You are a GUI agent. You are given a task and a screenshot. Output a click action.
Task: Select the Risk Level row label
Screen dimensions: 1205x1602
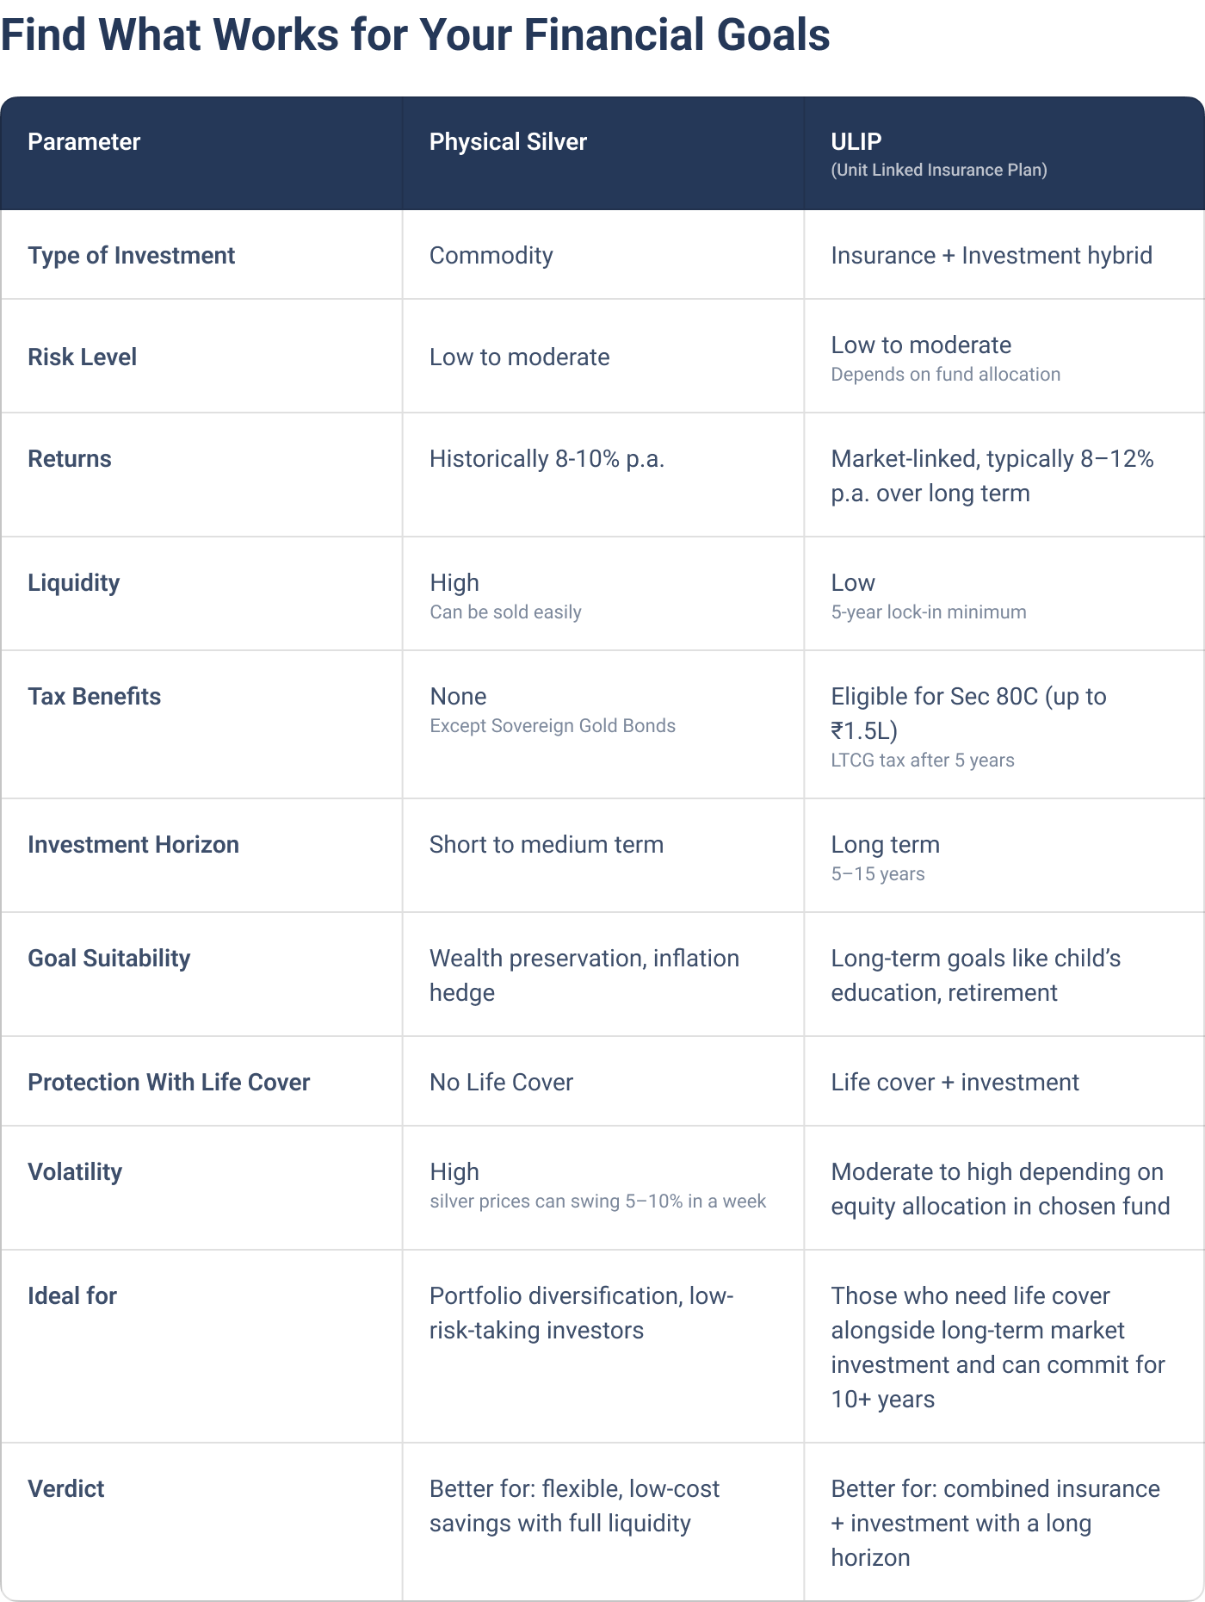point(82,357)
